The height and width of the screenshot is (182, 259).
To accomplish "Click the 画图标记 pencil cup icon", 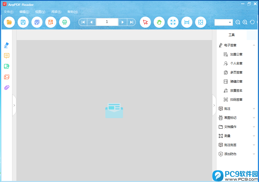I will click(221, 118).
